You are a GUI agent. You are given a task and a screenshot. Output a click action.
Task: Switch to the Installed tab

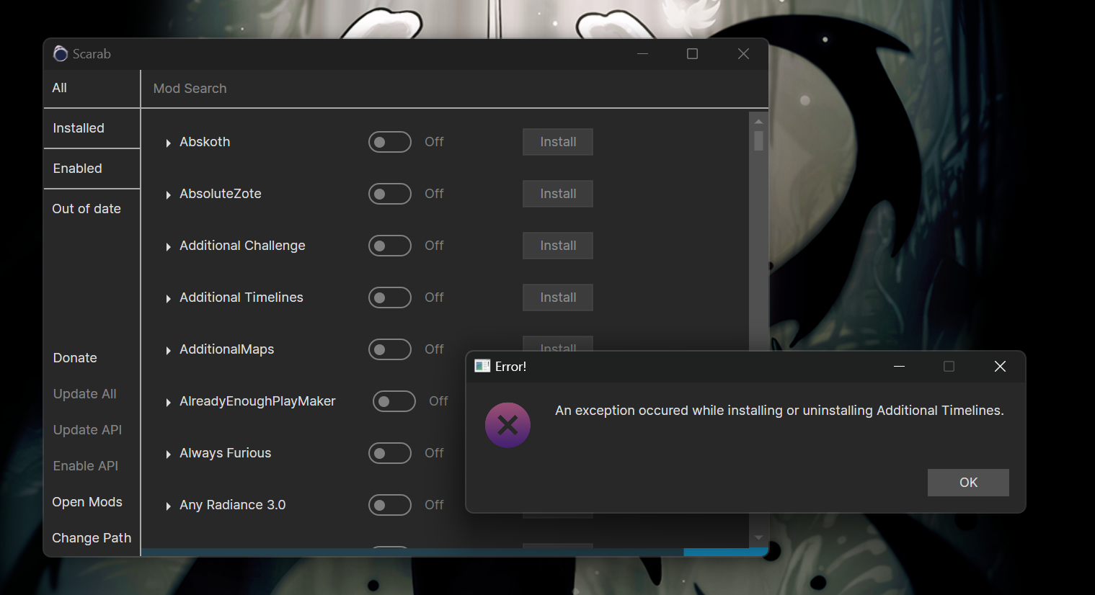[x=79, y=127]
